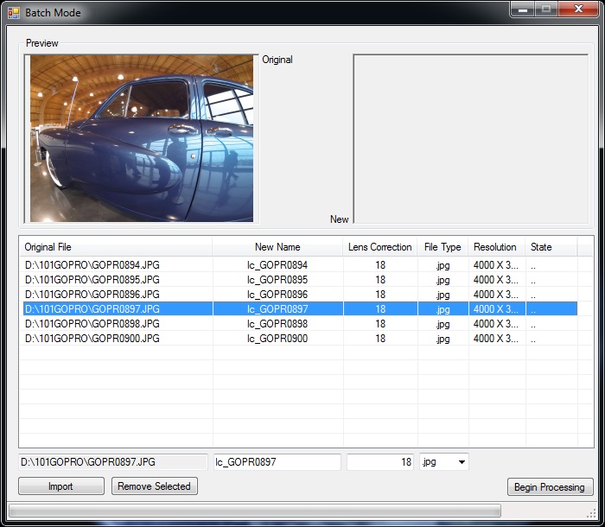The height and width of the screenshot is (527, 605).
Task: Click resolution cell in GOPR0900 row
Action: [496, 339]
